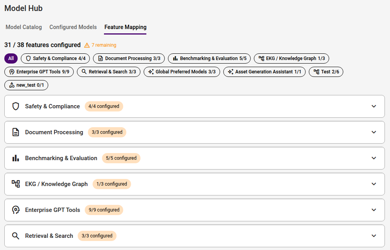Expand the Benchmarking & Evaluation chevron
This screenshot has width=390, height=250.
click(374, 158)
